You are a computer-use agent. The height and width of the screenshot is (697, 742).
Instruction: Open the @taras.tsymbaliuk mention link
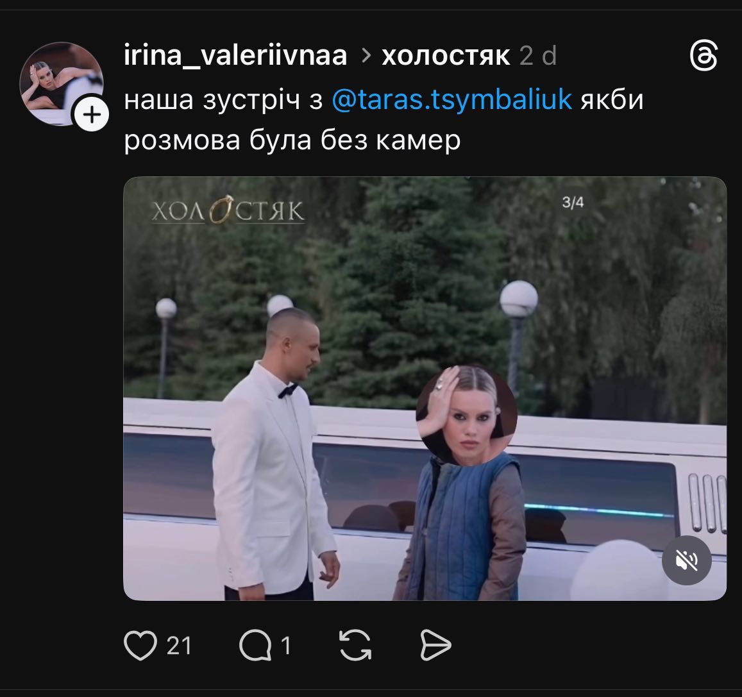(x=452, y=100)
